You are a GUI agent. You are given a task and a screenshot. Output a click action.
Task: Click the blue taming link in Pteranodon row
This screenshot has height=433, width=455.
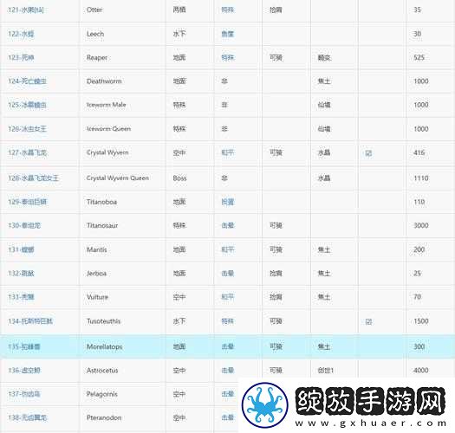(x=228, y=417)
